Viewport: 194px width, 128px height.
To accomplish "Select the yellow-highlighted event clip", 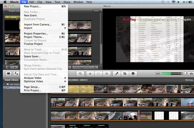I will [x=81, y=89].
